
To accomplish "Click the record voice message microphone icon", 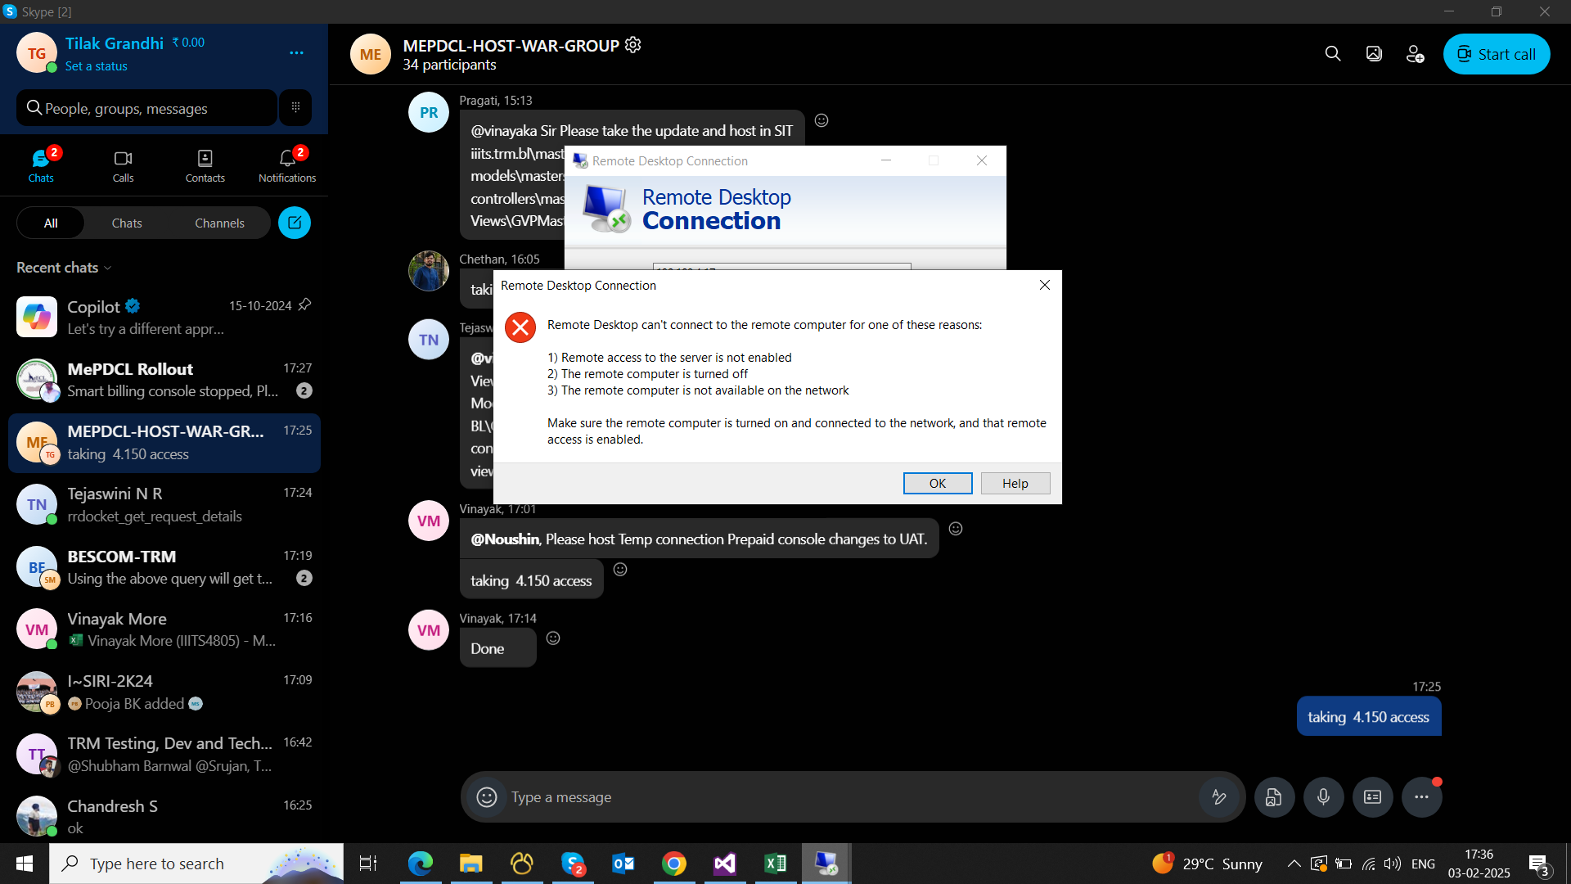I will point(1323,797).
